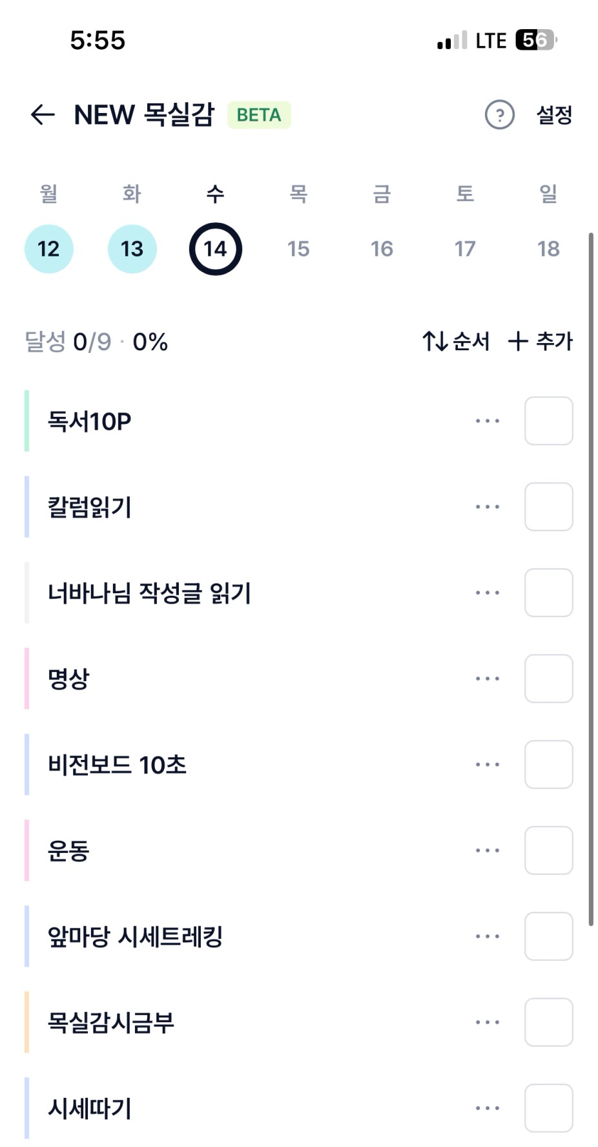
Task: Tap the plus icon to add habit
Action: tap(518, 341)
